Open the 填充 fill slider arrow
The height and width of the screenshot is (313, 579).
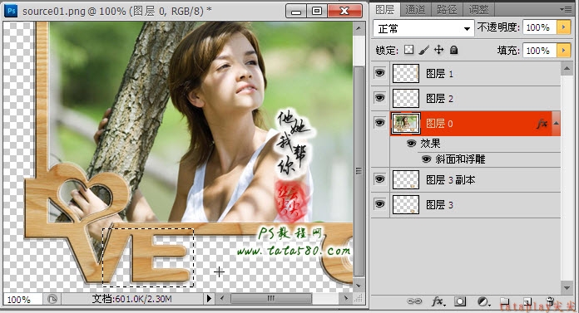click(x=564, y=51)
